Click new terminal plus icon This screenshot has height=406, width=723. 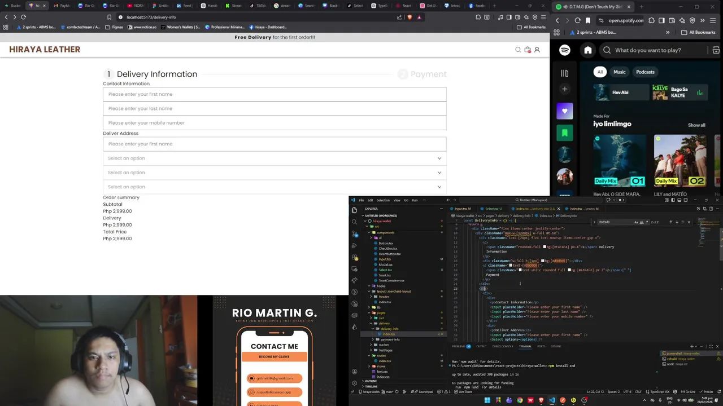692,346
